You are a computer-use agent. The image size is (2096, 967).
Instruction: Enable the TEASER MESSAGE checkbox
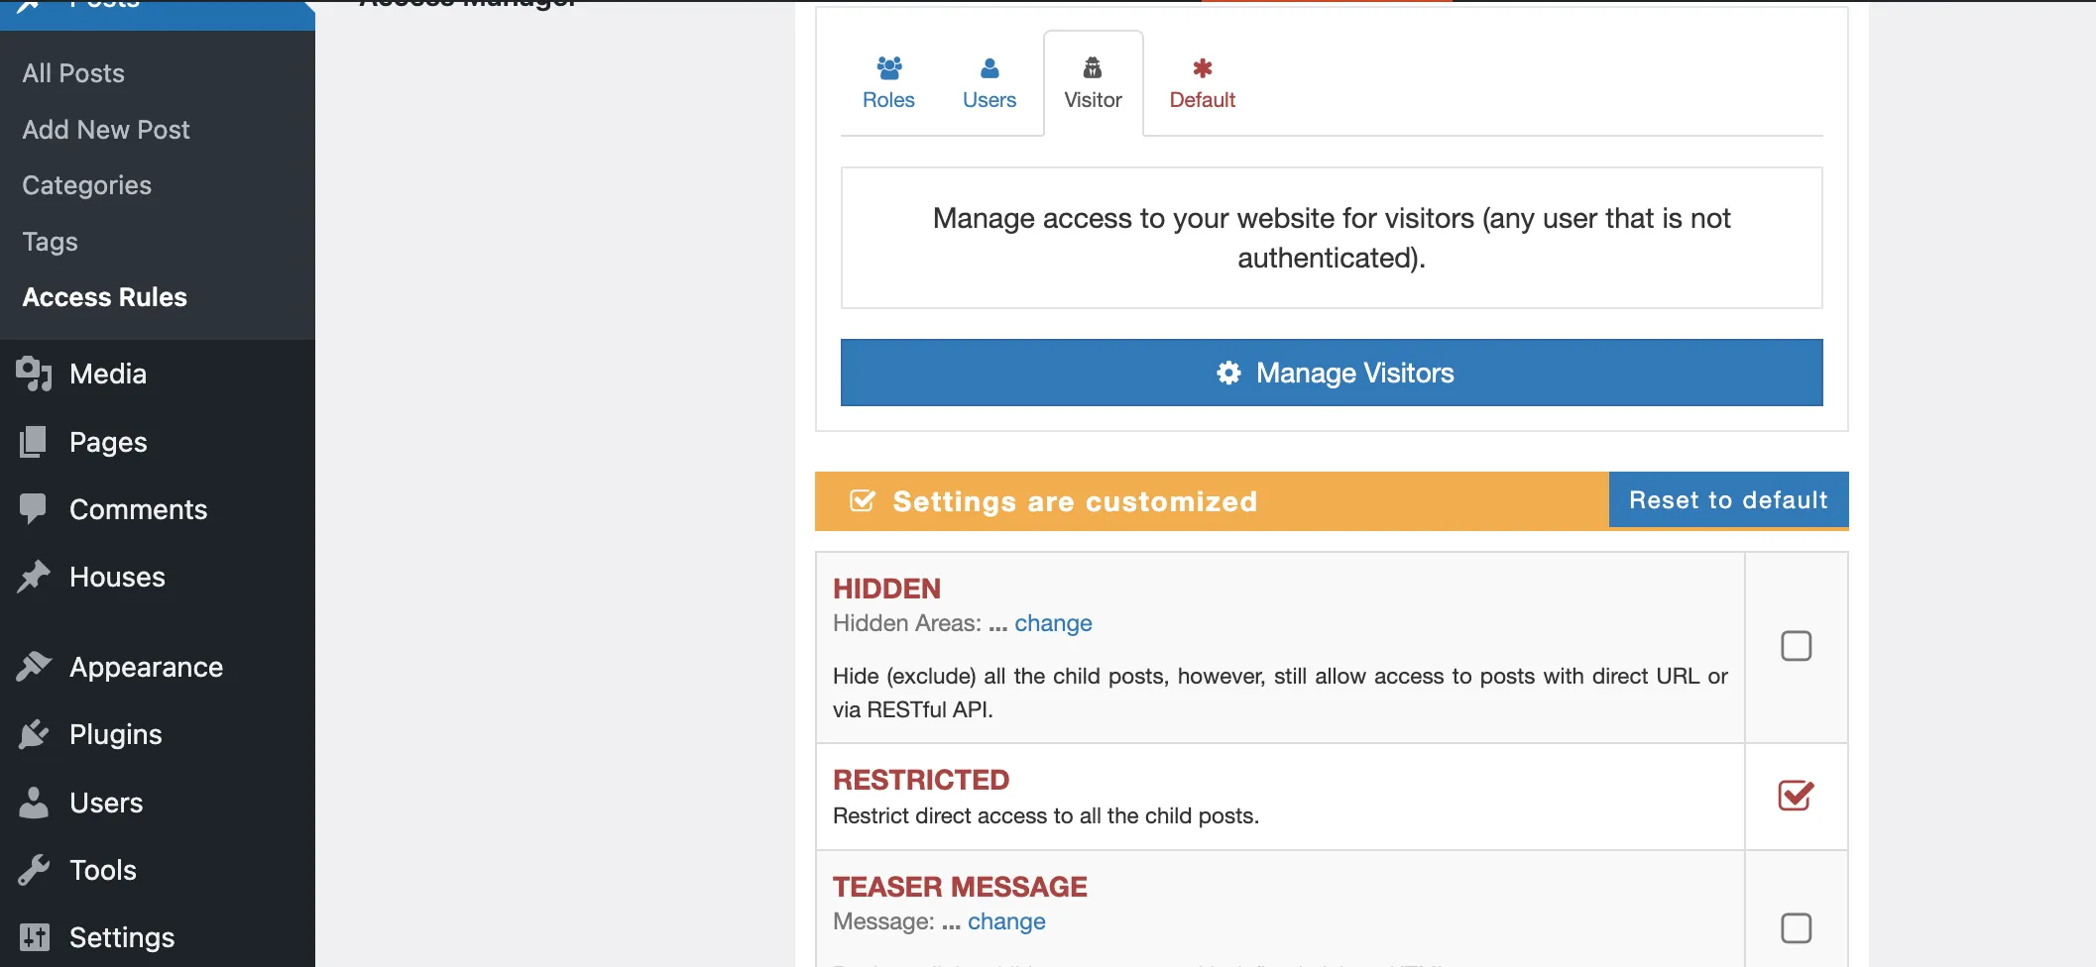point(1796,928)
